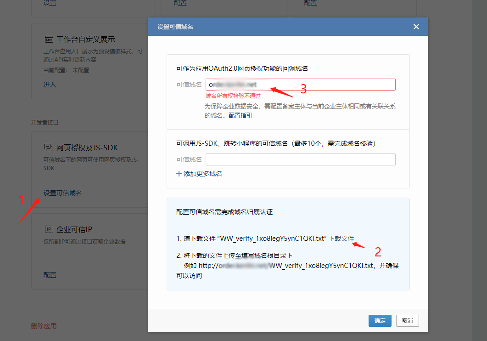Click 添加更多域名 link
Image resolution: width=487 pixels, height=341 pixels.
[x=202, y=174]
